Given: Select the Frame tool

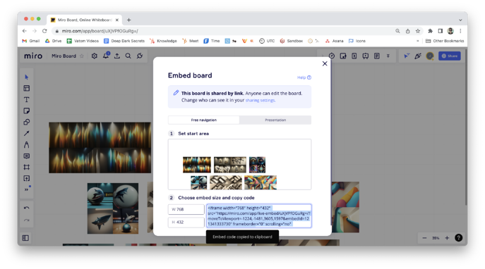Looking at the screenshot, I should (27, 167).
